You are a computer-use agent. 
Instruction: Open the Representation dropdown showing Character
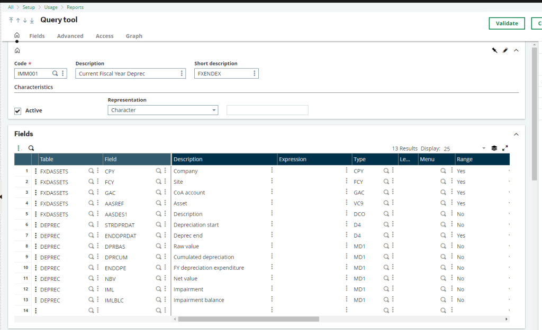[162, 110]
